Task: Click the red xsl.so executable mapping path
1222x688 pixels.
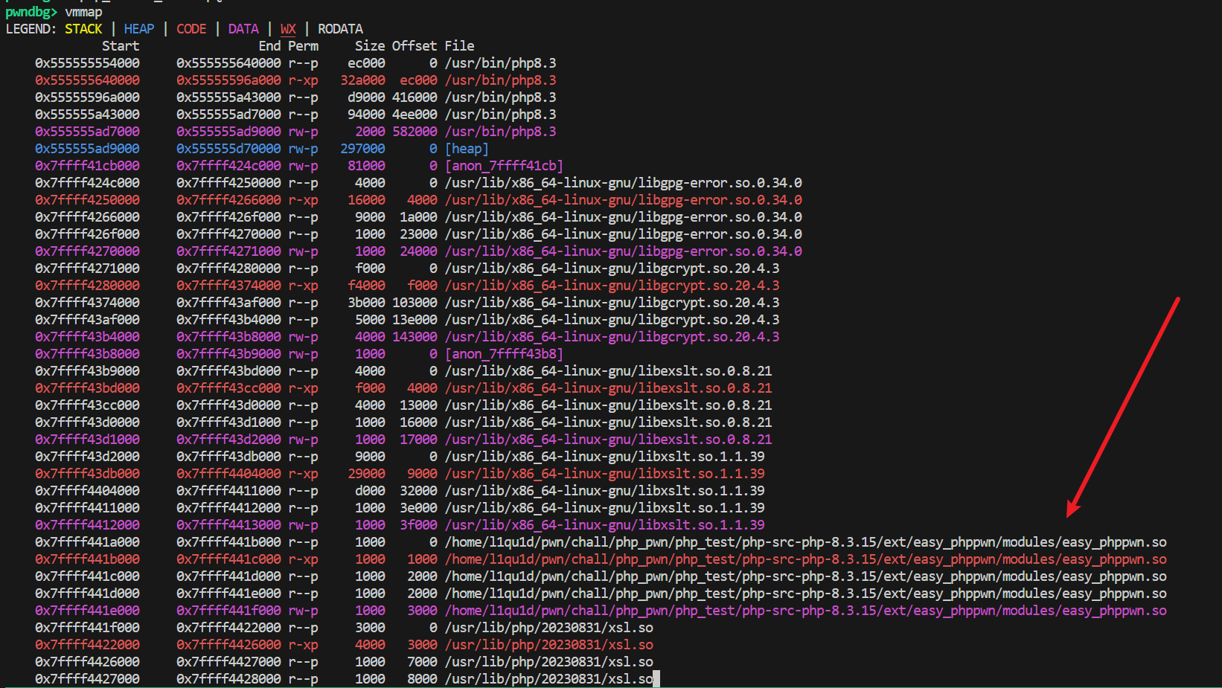Action: (x=548, y=645)
